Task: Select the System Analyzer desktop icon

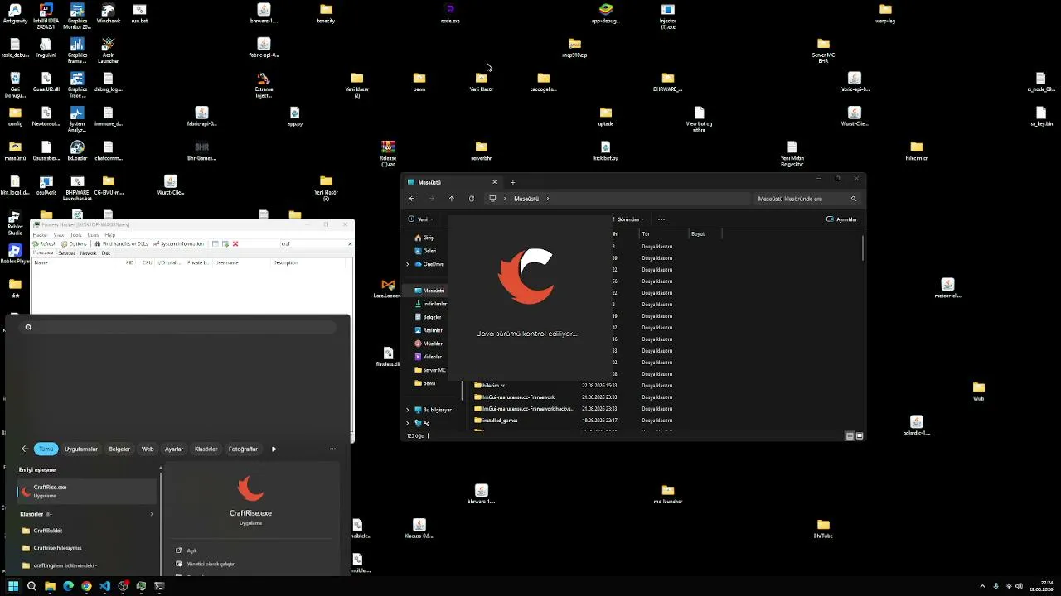Action: point(77,119)
